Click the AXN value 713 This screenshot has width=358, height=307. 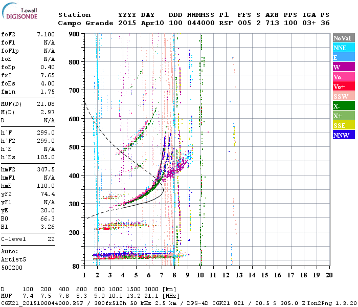tap(272, 23)
